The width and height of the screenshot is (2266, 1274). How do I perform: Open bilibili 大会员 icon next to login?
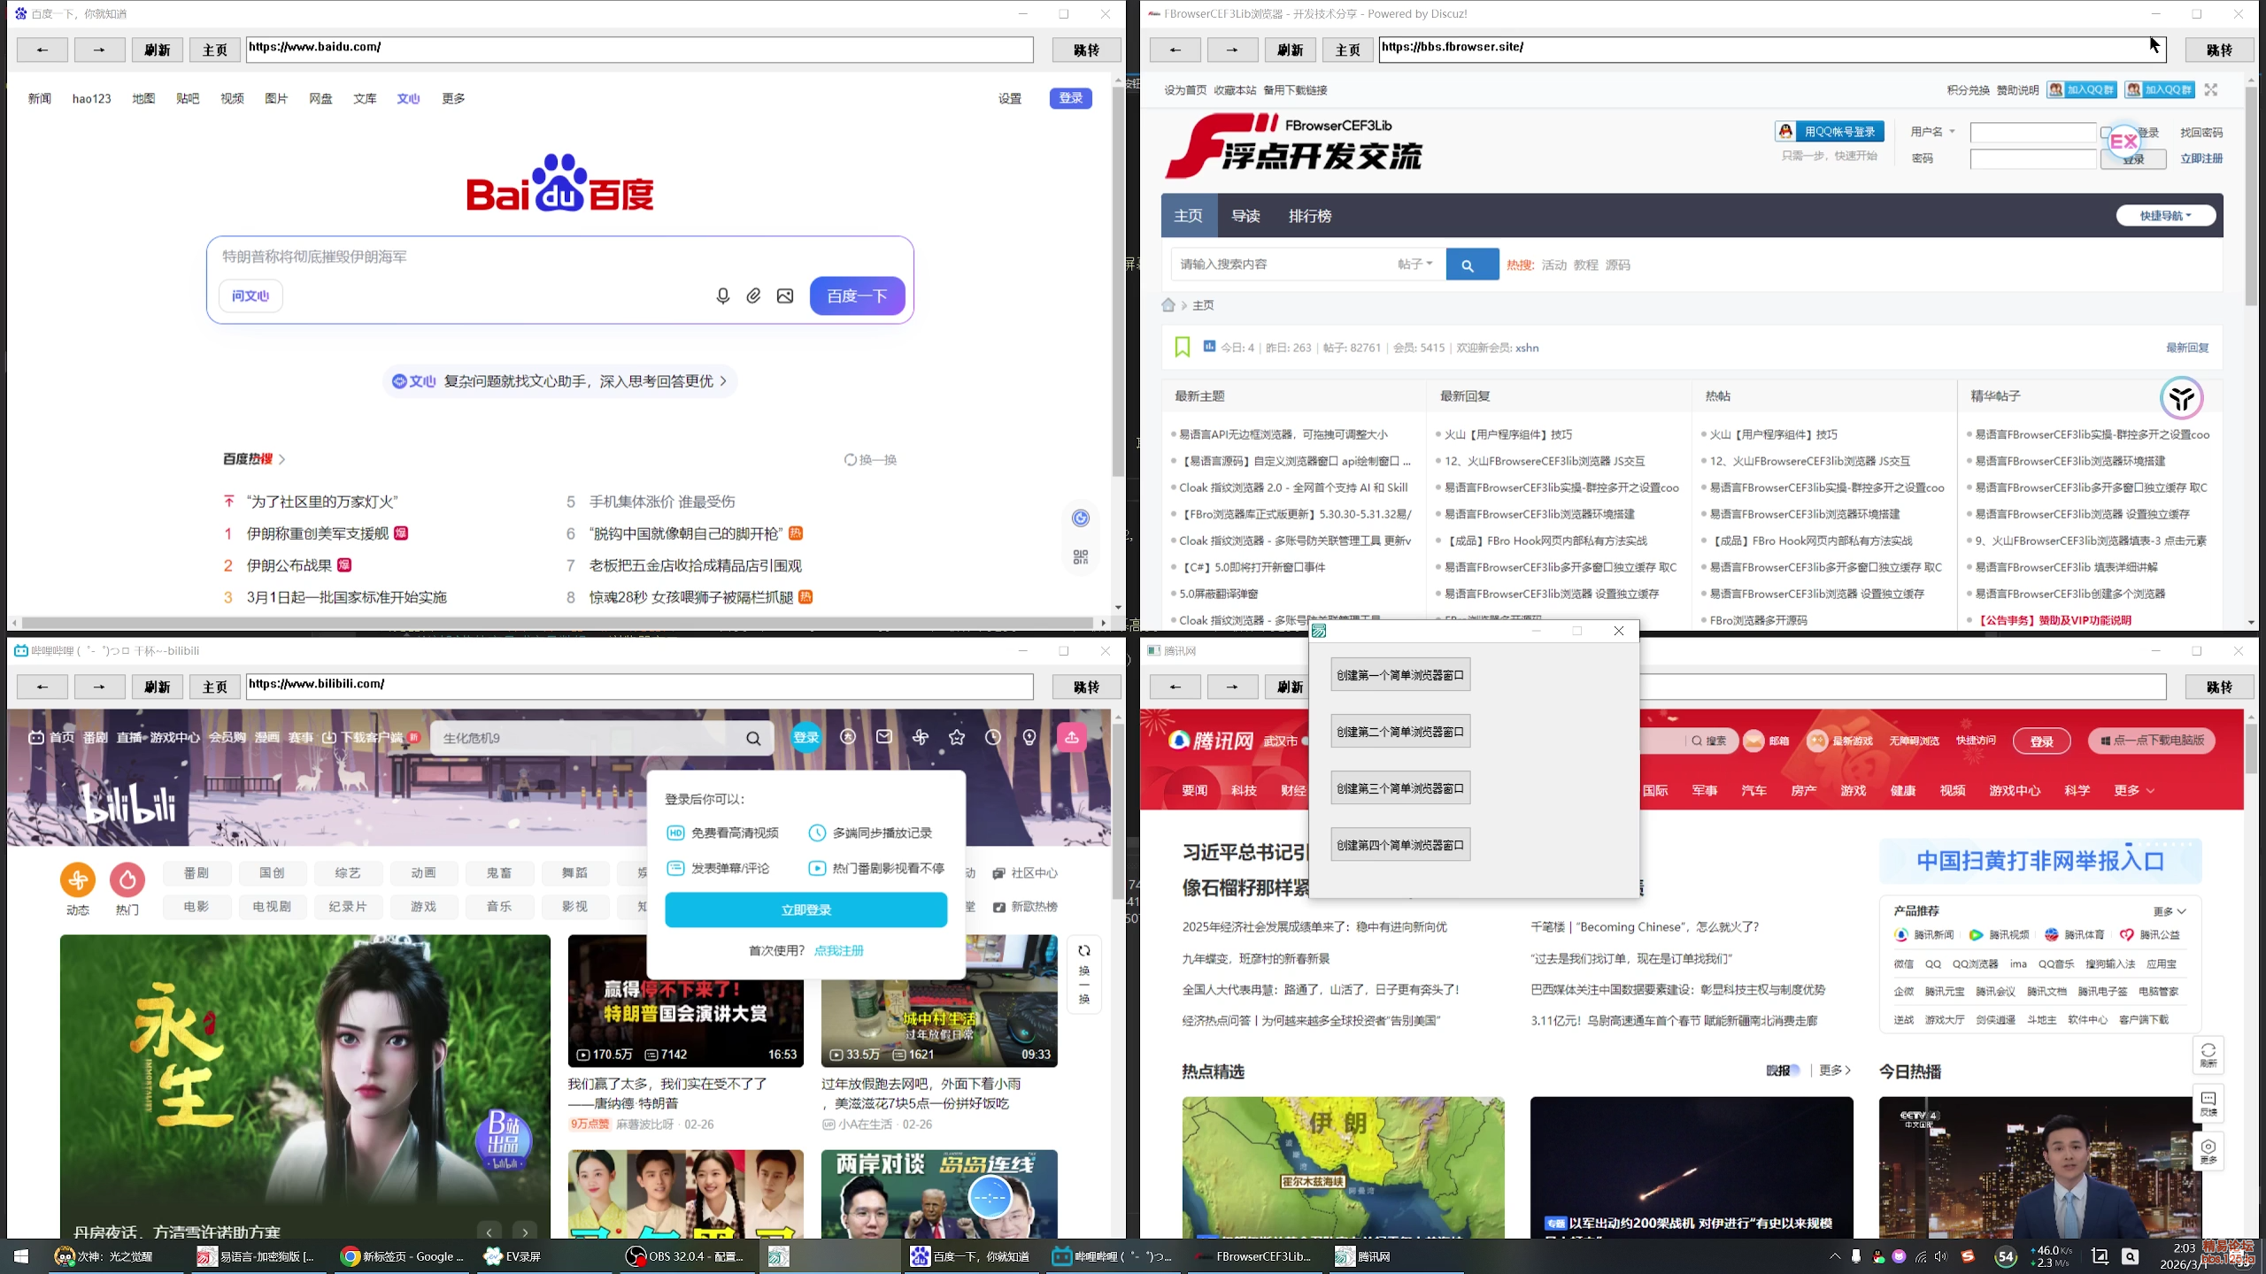pos(848,736)
